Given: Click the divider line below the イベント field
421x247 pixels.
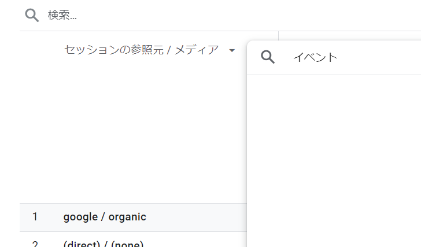Looking at the screenshot, I should 334,75.
